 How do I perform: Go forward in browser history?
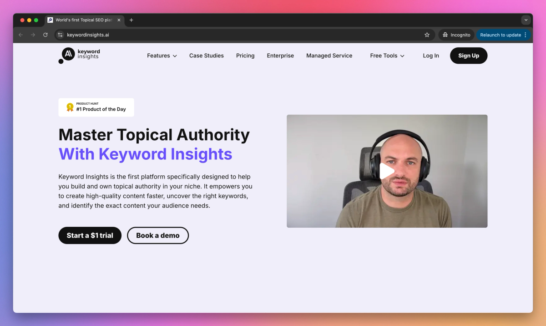pyautogui.click(x=33, y=35)
